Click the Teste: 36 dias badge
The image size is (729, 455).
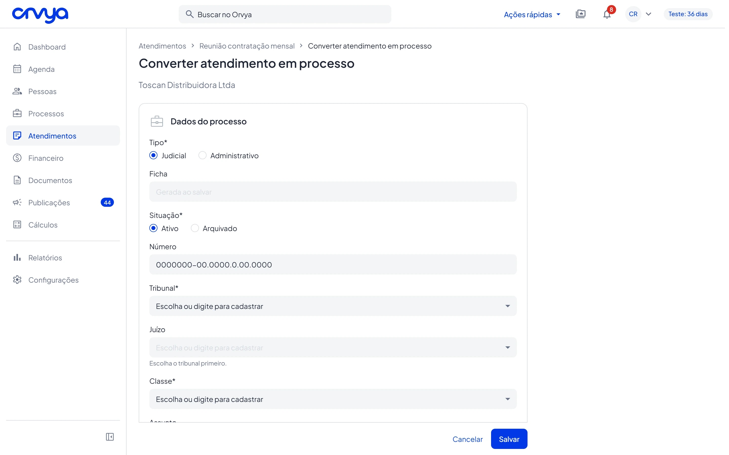(x=688, y=14)
